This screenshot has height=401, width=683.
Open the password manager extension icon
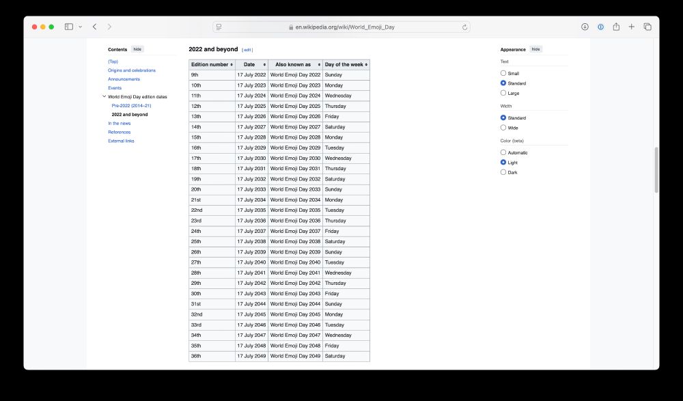click(x=600, y=27)
